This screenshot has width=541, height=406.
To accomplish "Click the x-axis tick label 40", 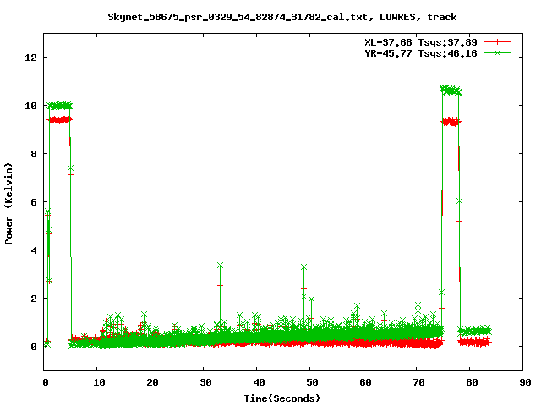I will (x=259, y=382).
